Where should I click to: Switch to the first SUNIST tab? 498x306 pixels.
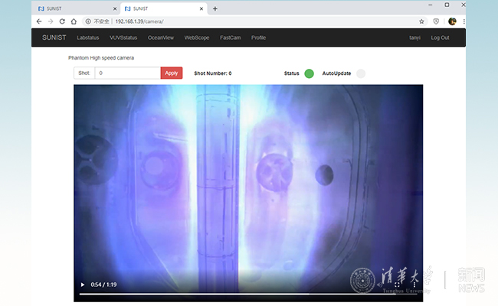73,8
